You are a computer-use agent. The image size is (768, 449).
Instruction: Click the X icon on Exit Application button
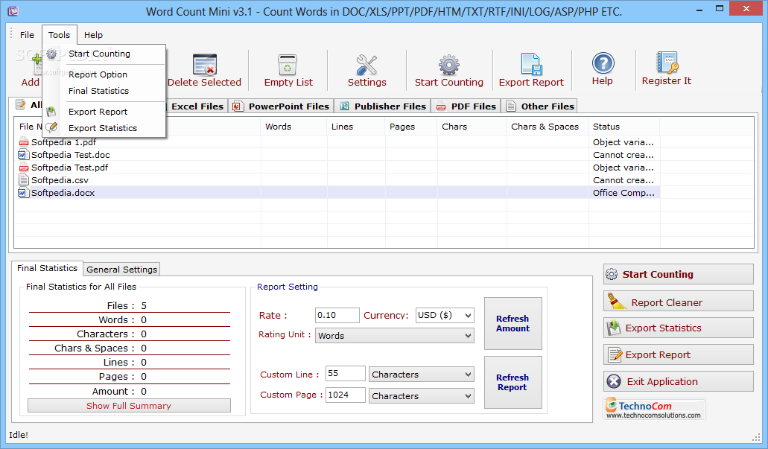(614, 381)
